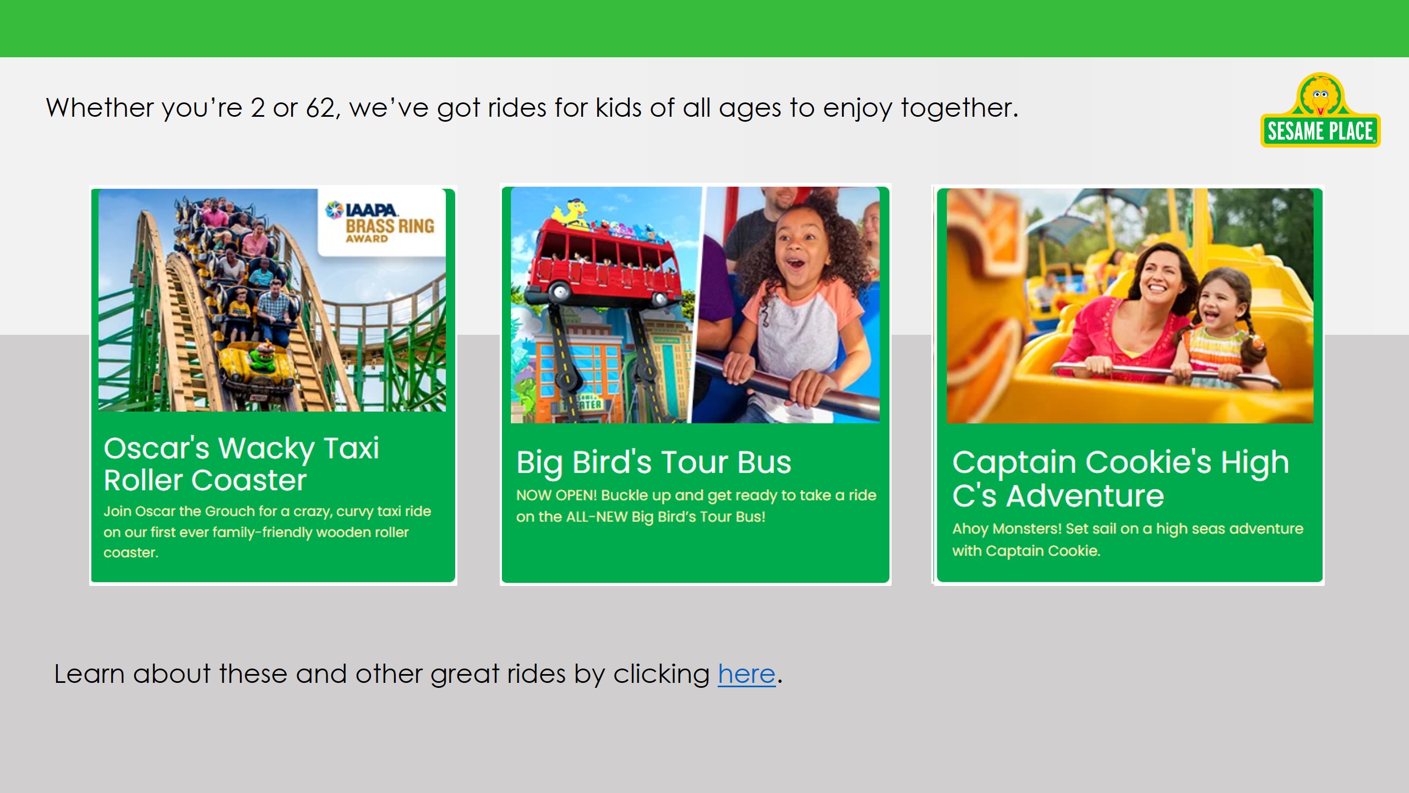The width and height of the screenshot is (1409, 793).
Task: Click the IAAPA Brass Ring Award badge
Action: [382, 222]
